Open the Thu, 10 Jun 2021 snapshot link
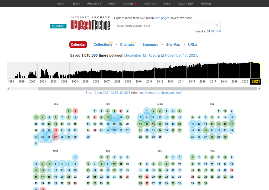269x190 pixels. (x=108, y=93)
